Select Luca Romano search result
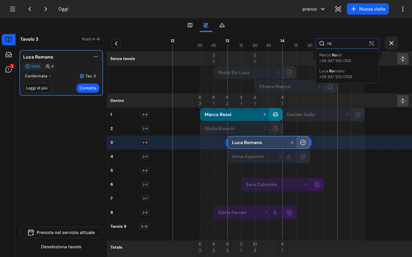The width and height of the screenshot is (412, 257). pos(347,74)
